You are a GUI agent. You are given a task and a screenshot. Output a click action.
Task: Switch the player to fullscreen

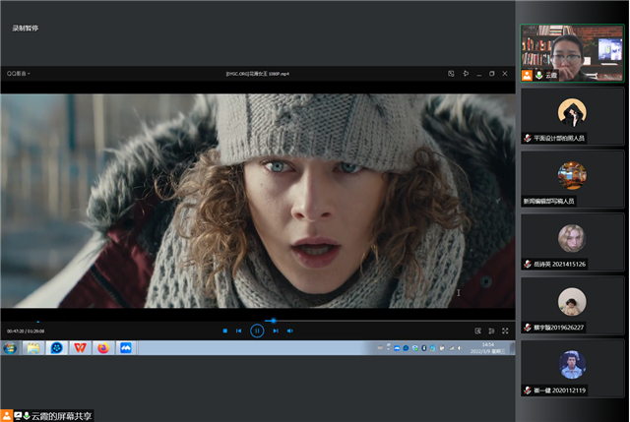point(505,331)
